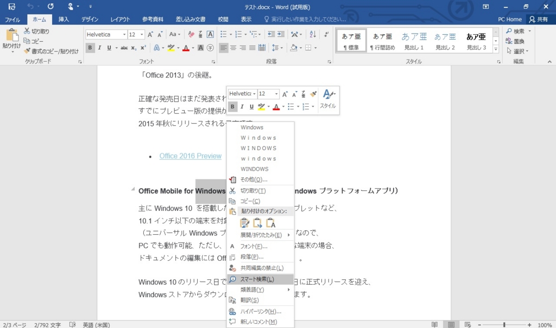Screen dimensions: 556x328
Task: Click the mini toolbar Styles (スタイル) icon
Action: click(x=328, y=99)
